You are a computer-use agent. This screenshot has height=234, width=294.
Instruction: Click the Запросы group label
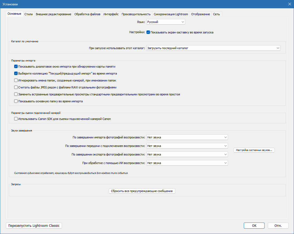[16, 184]
